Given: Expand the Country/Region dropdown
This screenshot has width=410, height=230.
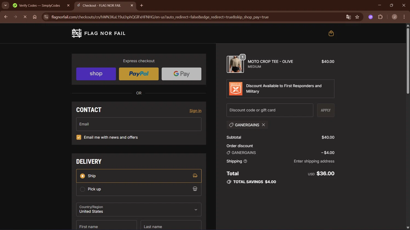Looking at the screenshot, I should 139,210.
